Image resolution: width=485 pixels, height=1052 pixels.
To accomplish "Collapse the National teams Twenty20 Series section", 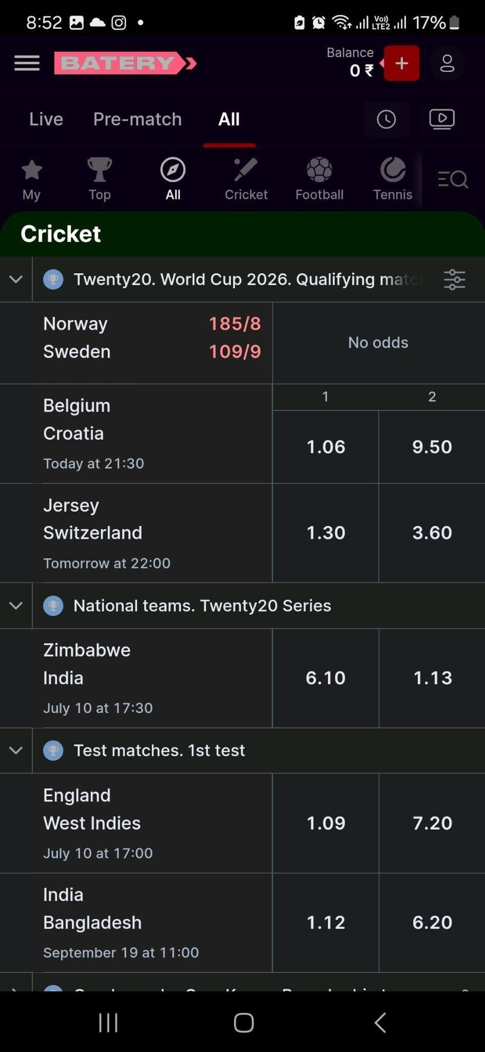I will point(16,606).
